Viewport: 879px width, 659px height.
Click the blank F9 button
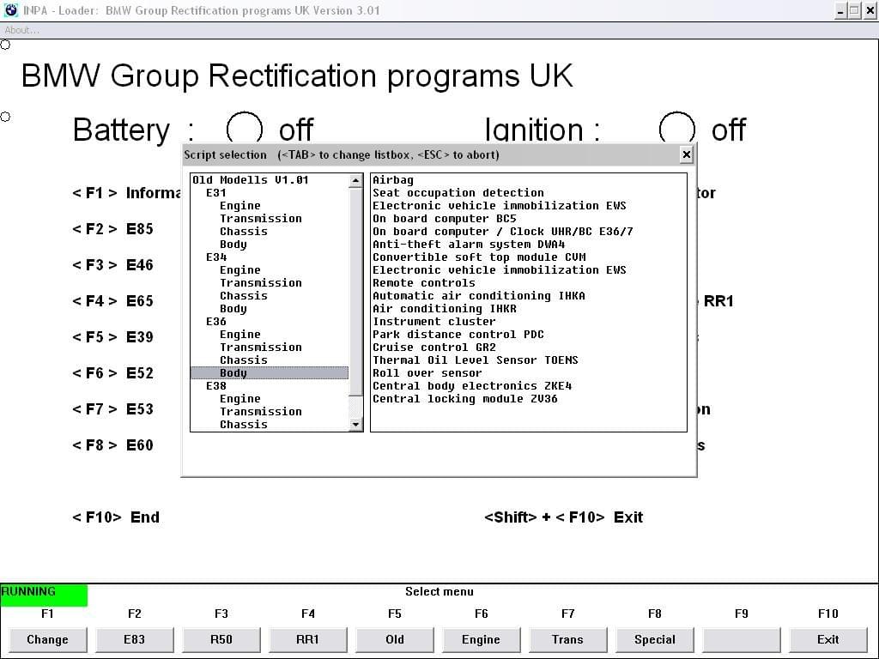coord(741,639)
